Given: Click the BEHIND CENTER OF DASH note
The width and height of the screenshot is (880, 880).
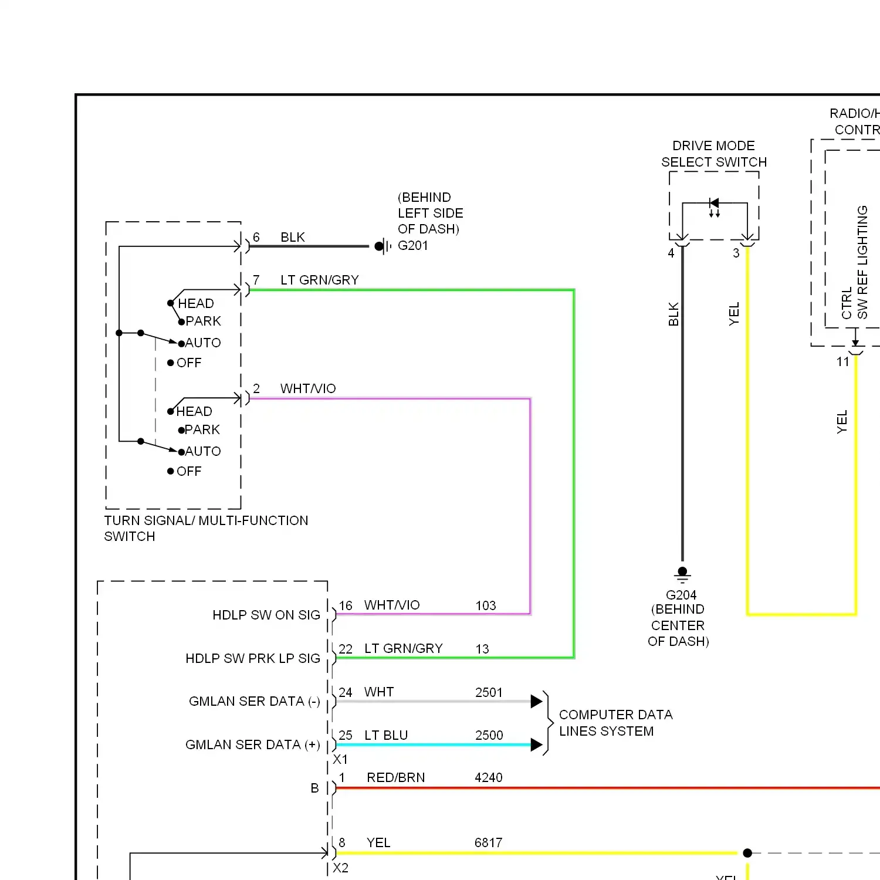Looking at the screenshot, I should click(x=678, y=625).
